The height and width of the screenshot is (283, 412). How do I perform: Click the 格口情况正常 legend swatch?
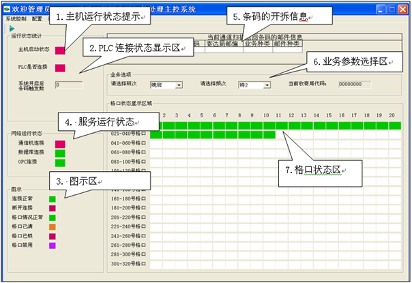(53, 218)
